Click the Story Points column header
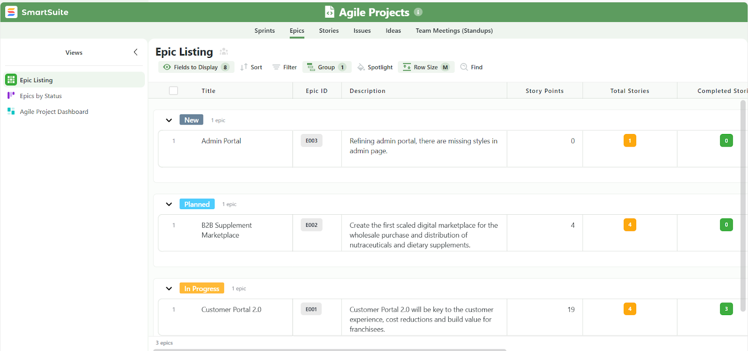 (x=545, y=91)
